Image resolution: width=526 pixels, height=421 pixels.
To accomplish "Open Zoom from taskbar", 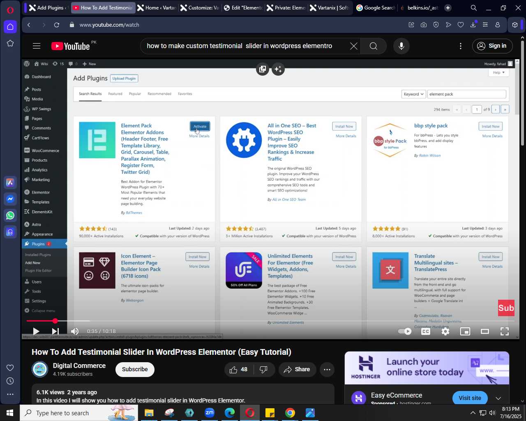I will 210,413.
